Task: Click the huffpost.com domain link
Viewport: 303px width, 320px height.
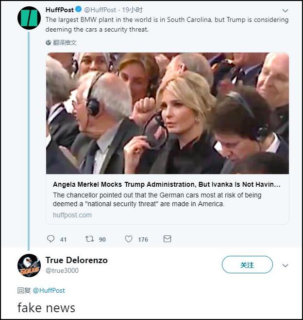Action: [72, 215]
